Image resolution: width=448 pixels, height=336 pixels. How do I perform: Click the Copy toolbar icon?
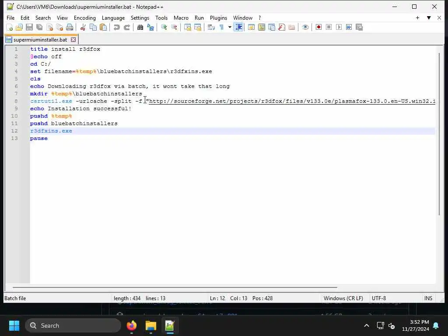[93, 28]
